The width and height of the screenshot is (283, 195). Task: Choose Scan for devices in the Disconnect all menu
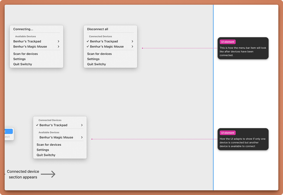[99, 54]
